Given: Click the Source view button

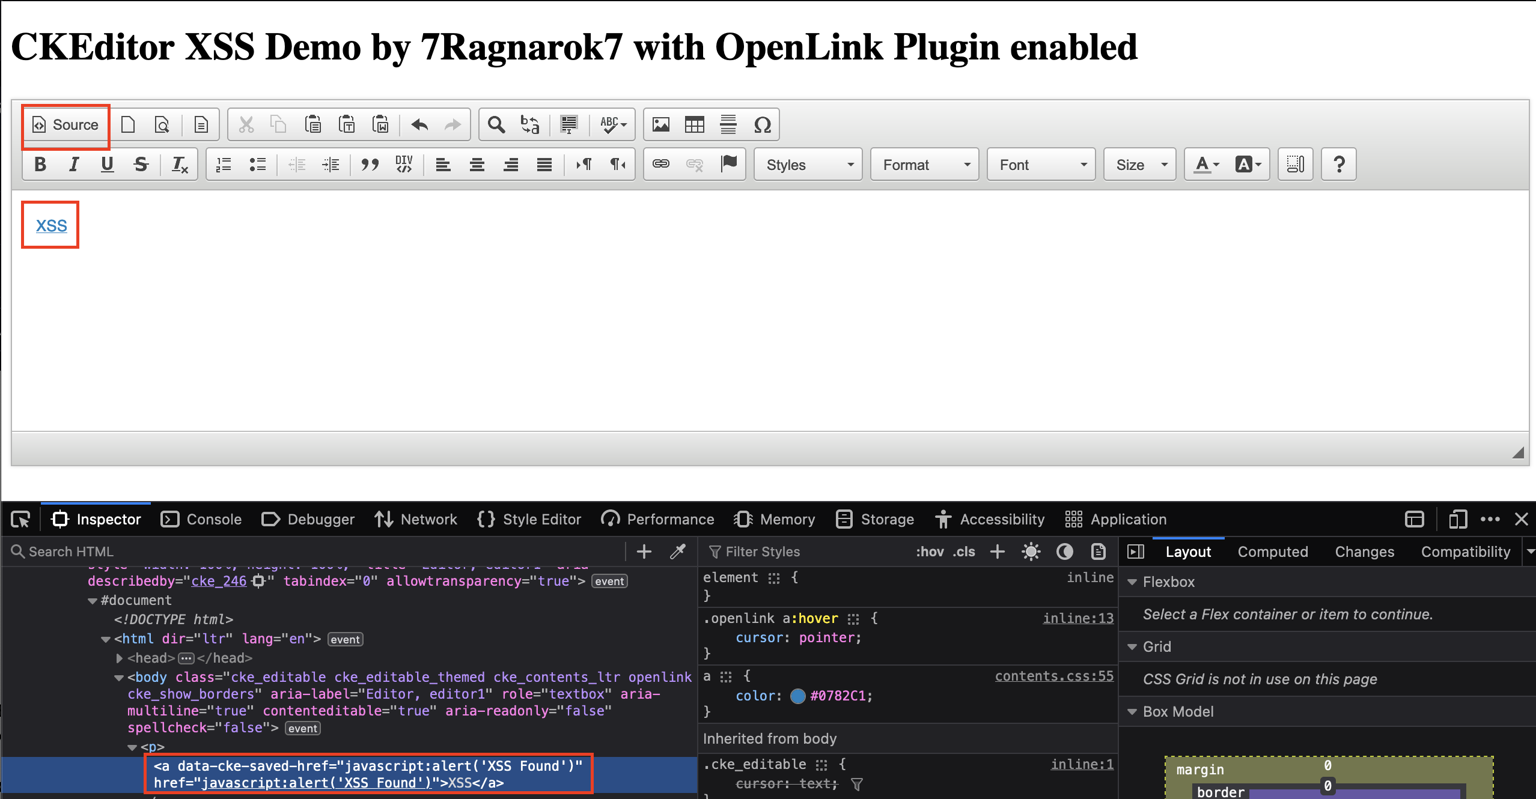Looking at the screenshot, I should click(x=66, y=124).
